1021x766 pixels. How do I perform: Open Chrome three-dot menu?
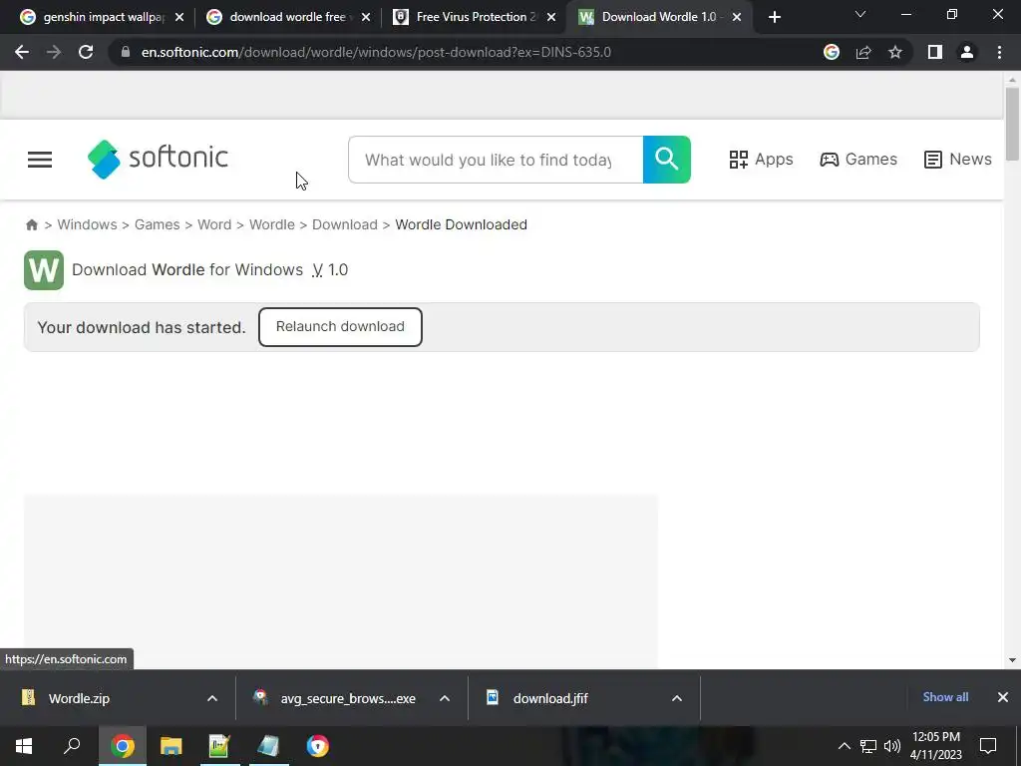(999, 52)
